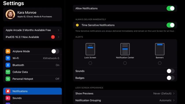
Task: Click the Settings title heading
Action: (x=14, y=3)
